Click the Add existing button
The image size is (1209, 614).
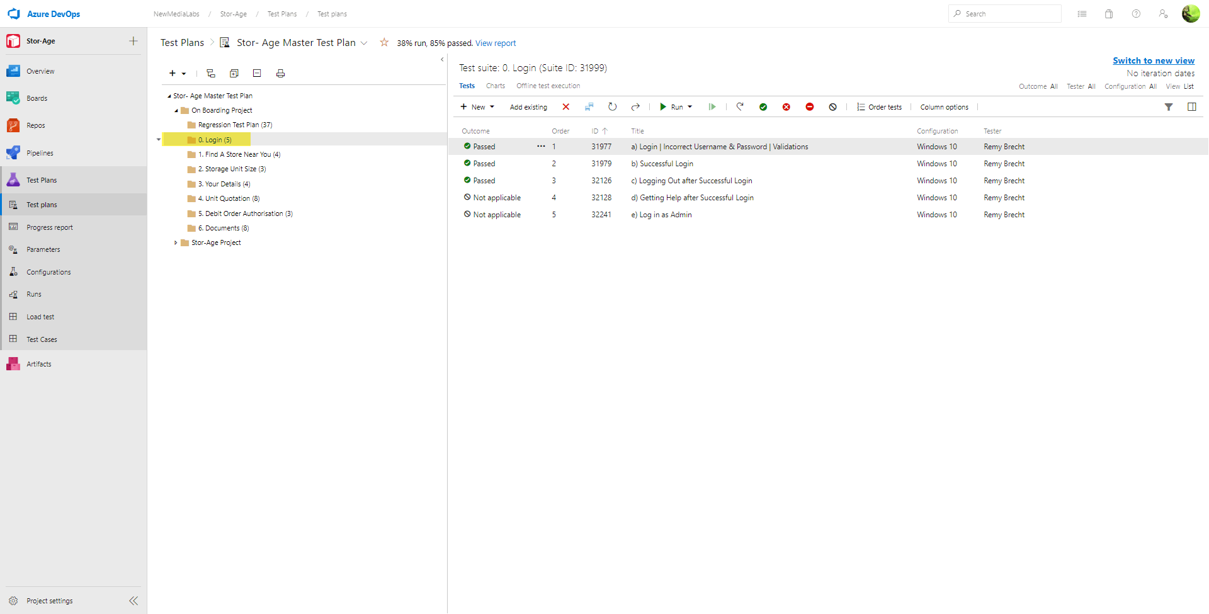point(528,107)
